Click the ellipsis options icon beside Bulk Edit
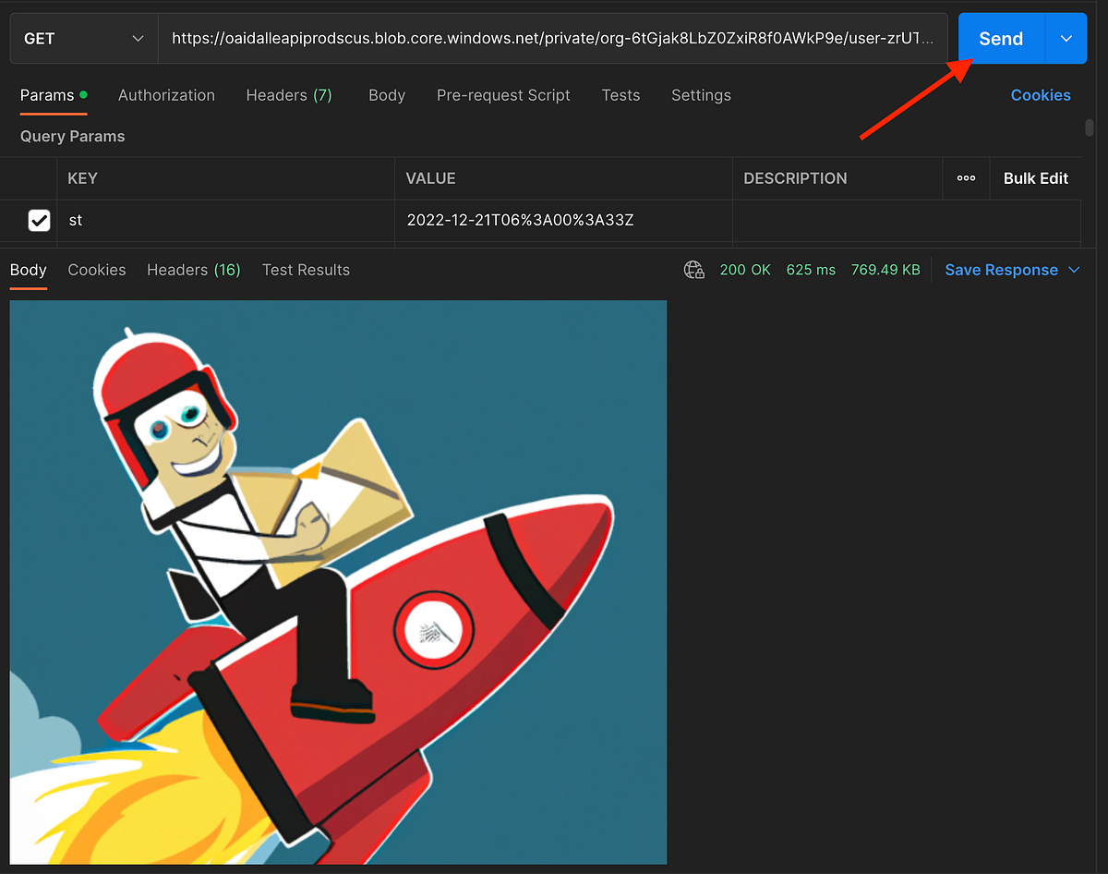1108x874 pixels. 966,177
